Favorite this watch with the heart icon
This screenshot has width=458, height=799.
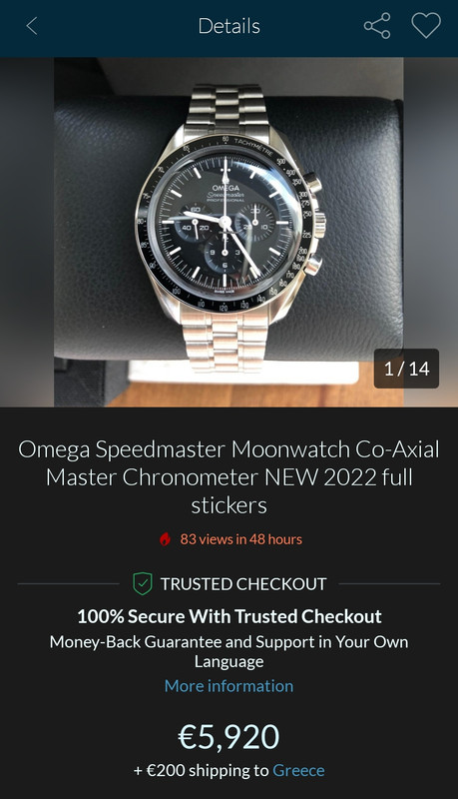[x=426, y=26]
